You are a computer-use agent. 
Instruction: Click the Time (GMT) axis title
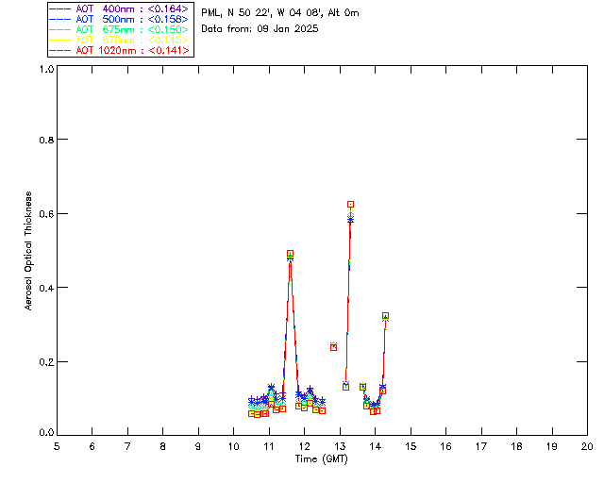coord(321,459)
